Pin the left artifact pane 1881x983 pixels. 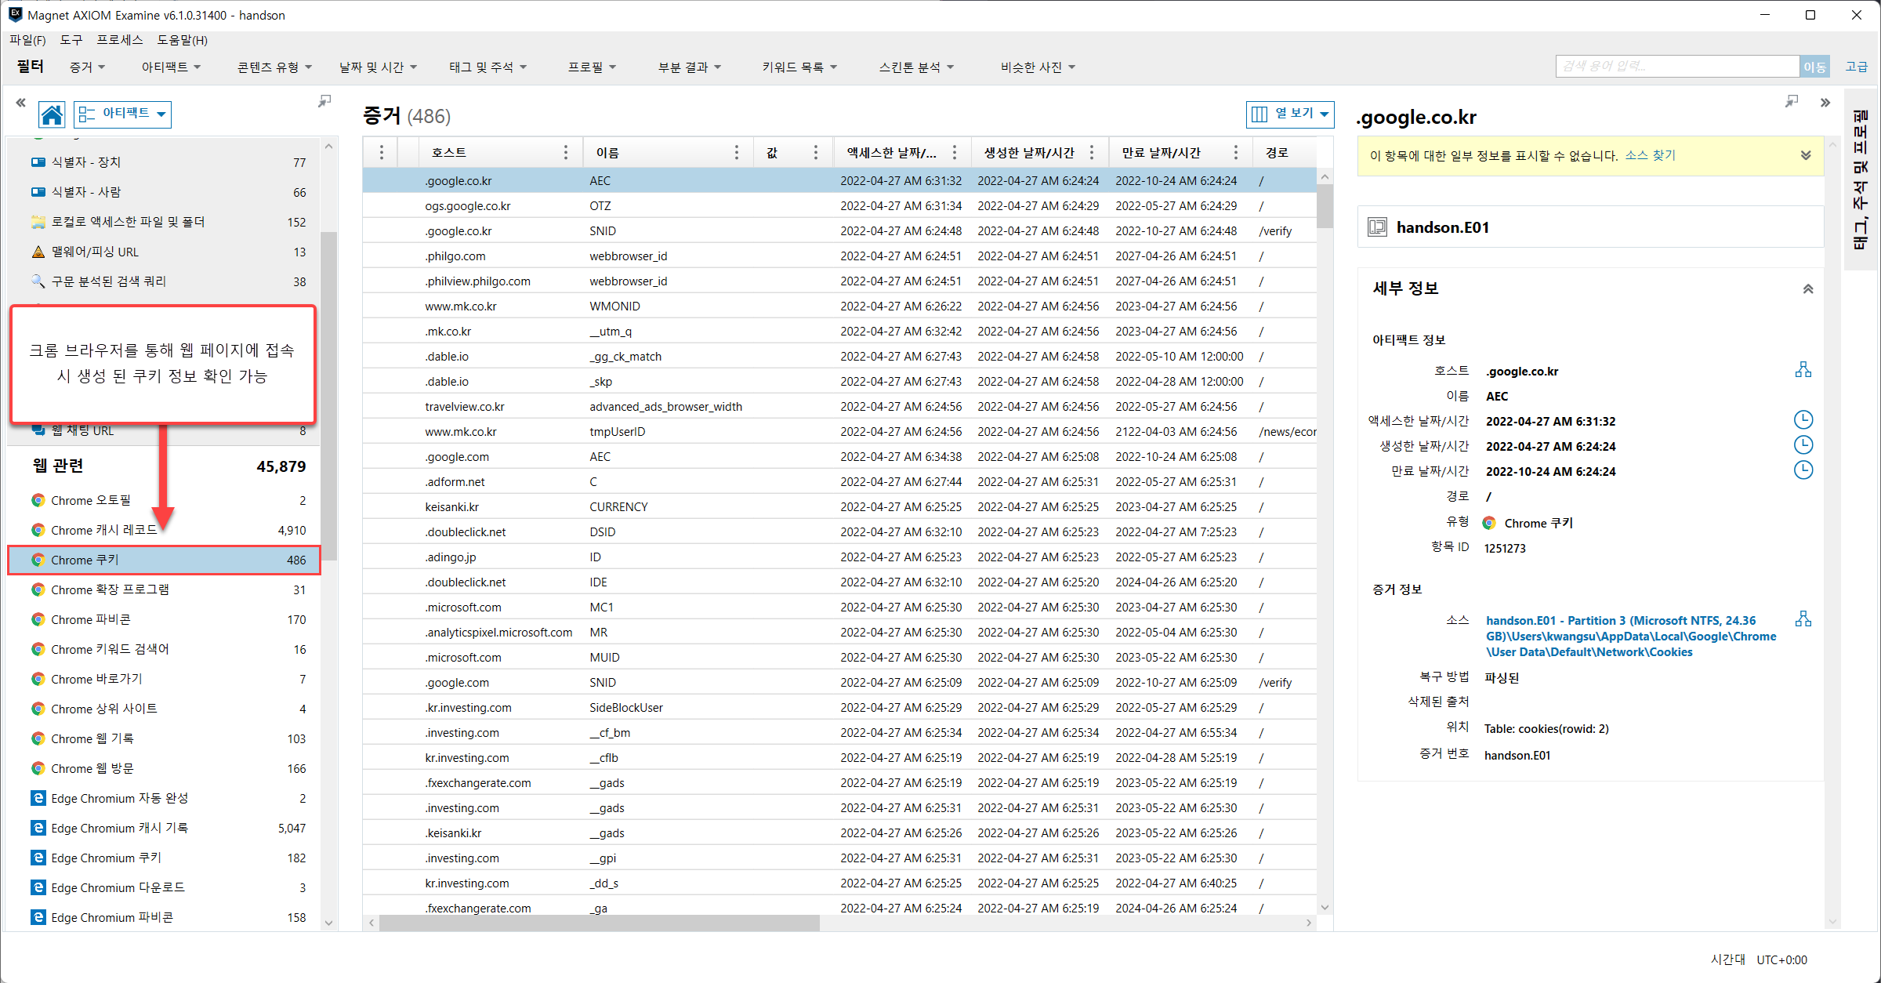(x=324, y=101)
